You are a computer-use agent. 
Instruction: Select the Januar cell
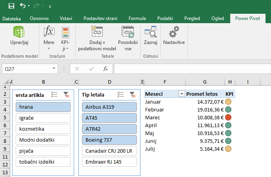click(165, 102)
